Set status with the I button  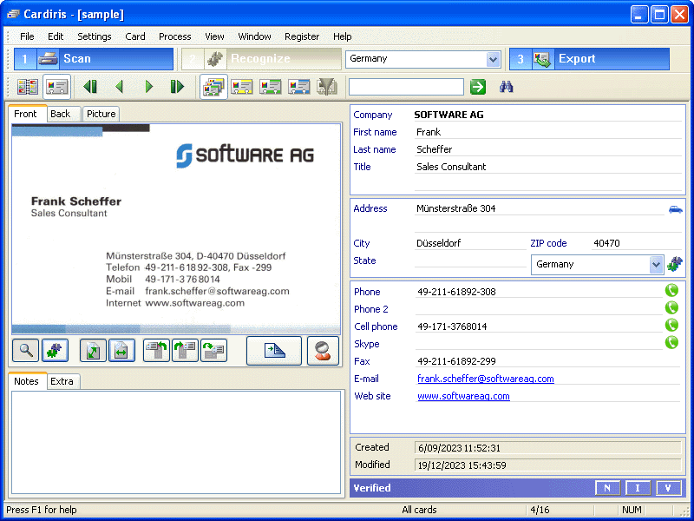pos(638,488)
